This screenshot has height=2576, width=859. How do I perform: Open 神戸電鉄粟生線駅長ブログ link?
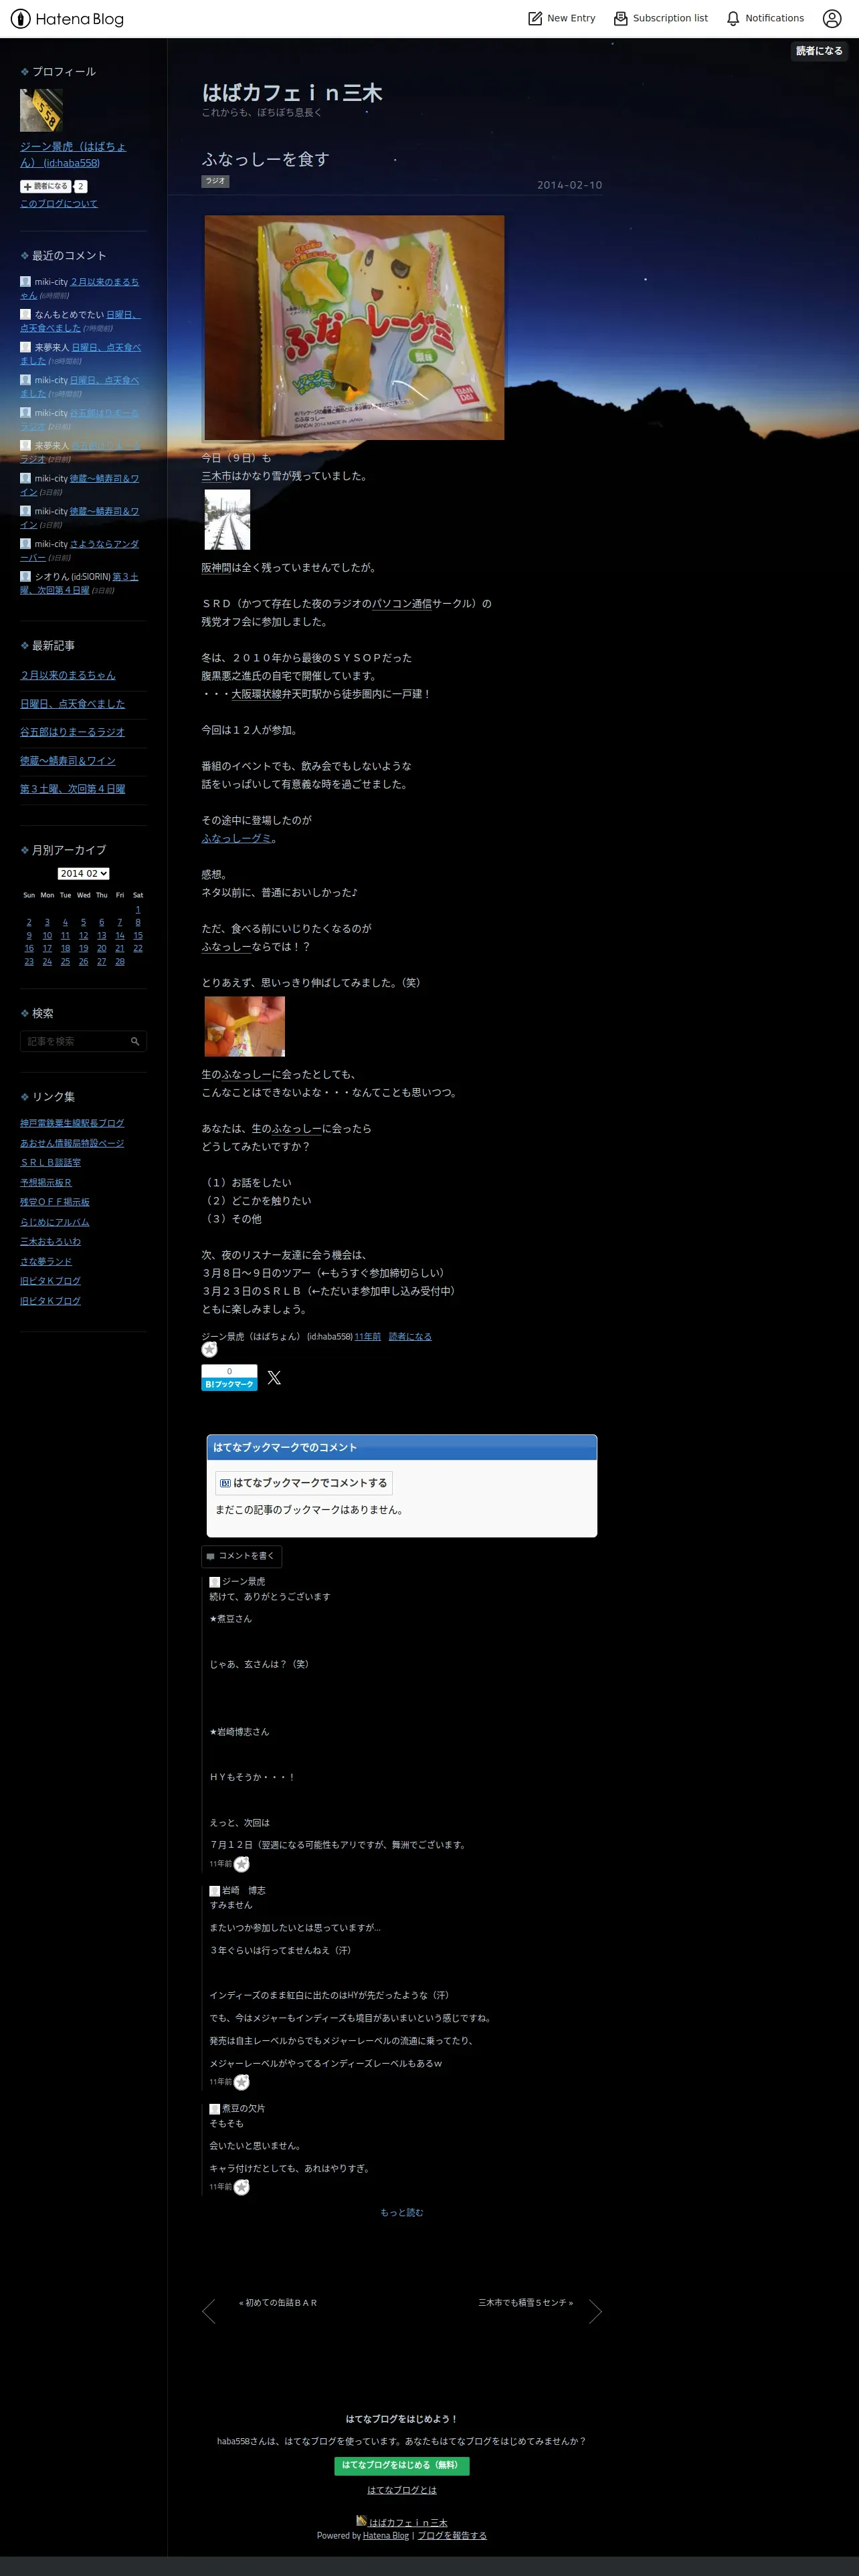tap(72, 1123)
